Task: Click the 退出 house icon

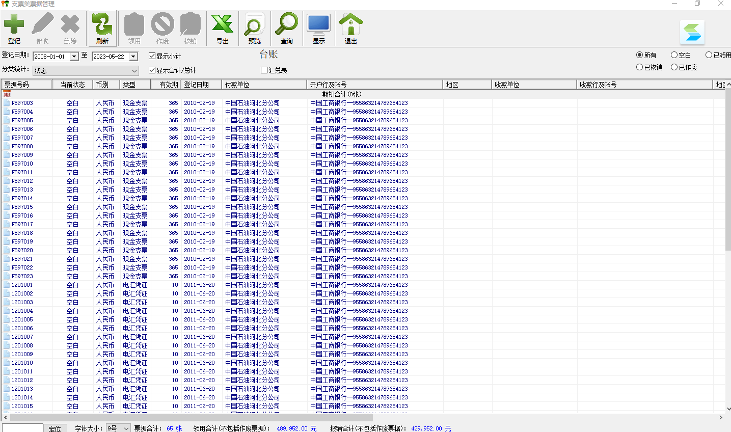Action: (x=351, y=24)
